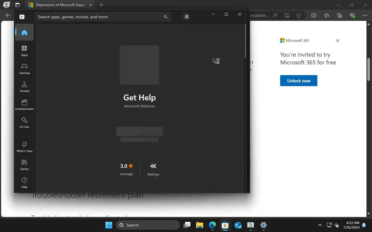Click the Microsoft Store logo icon

click(x=22, y=17)
